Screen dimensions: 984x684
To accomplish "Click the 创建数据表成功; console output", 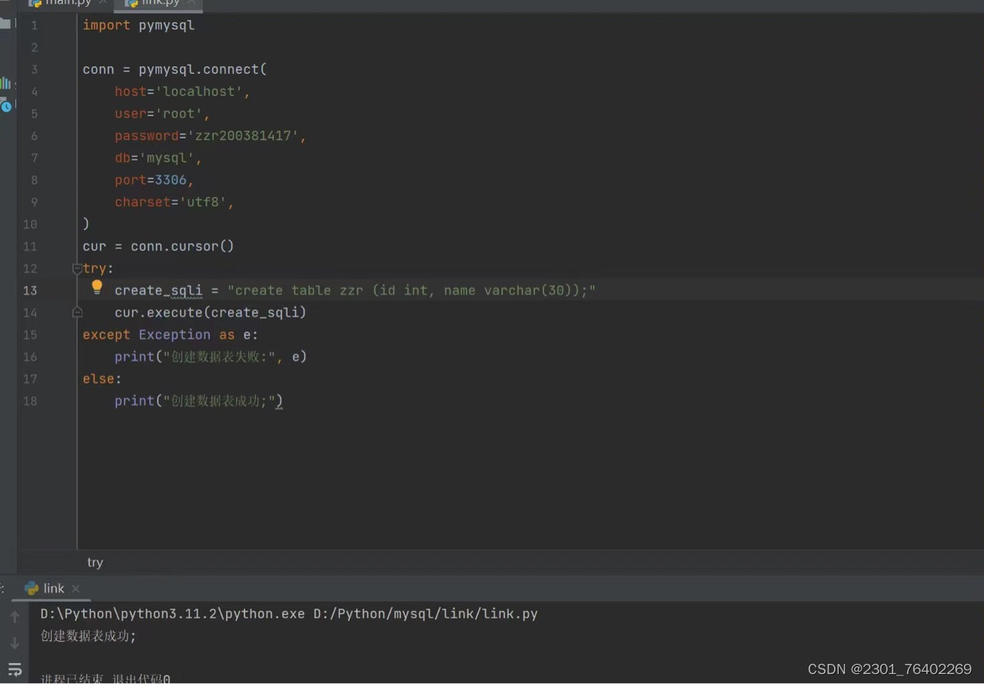I will [x=88, y=636].
